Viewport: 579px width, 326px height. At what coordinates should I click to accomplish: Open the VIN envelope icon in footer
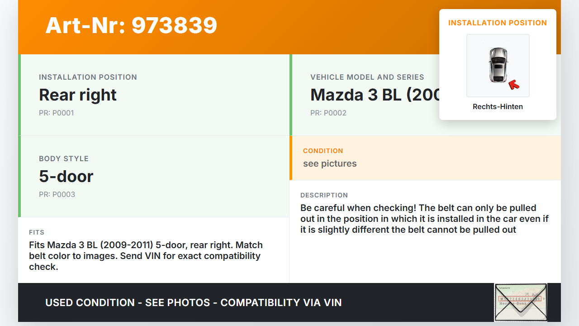(x=521, y=302)
